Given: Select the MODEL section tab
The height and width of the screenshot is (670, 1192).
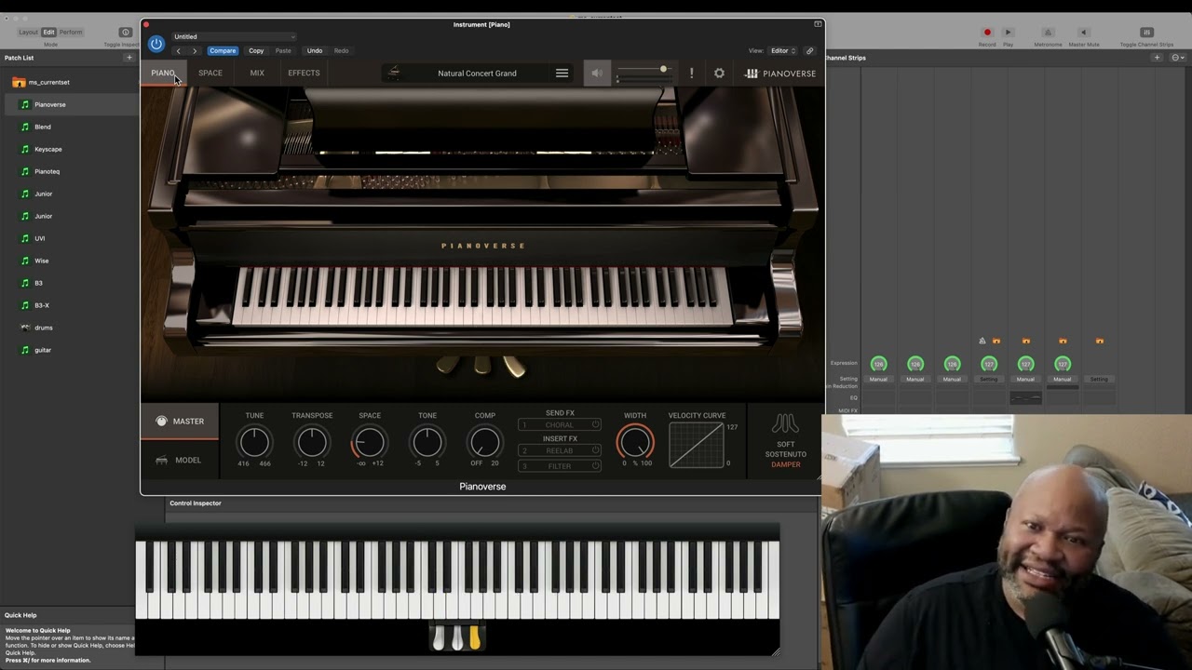Looking at the screenshot, I should coord(180,460).
